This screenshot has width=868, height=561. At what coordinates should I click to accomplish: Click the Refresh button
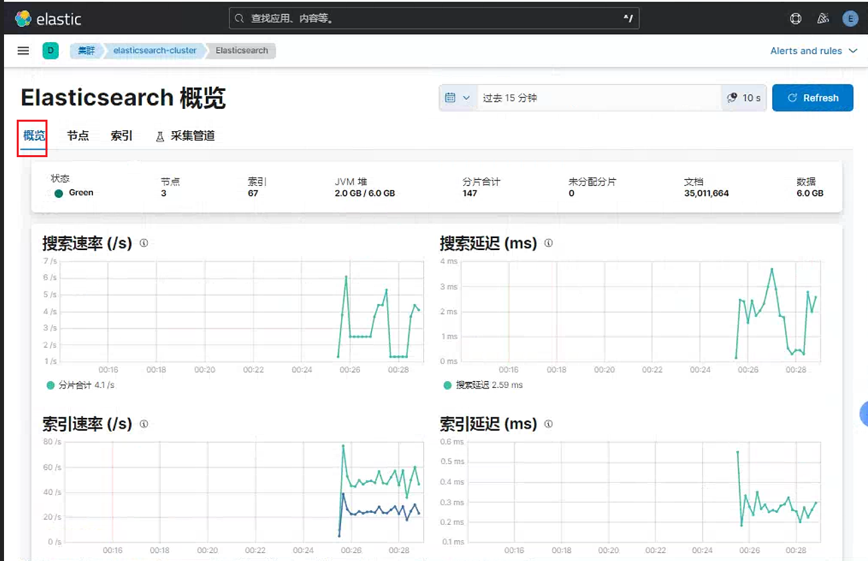(812, 98)
